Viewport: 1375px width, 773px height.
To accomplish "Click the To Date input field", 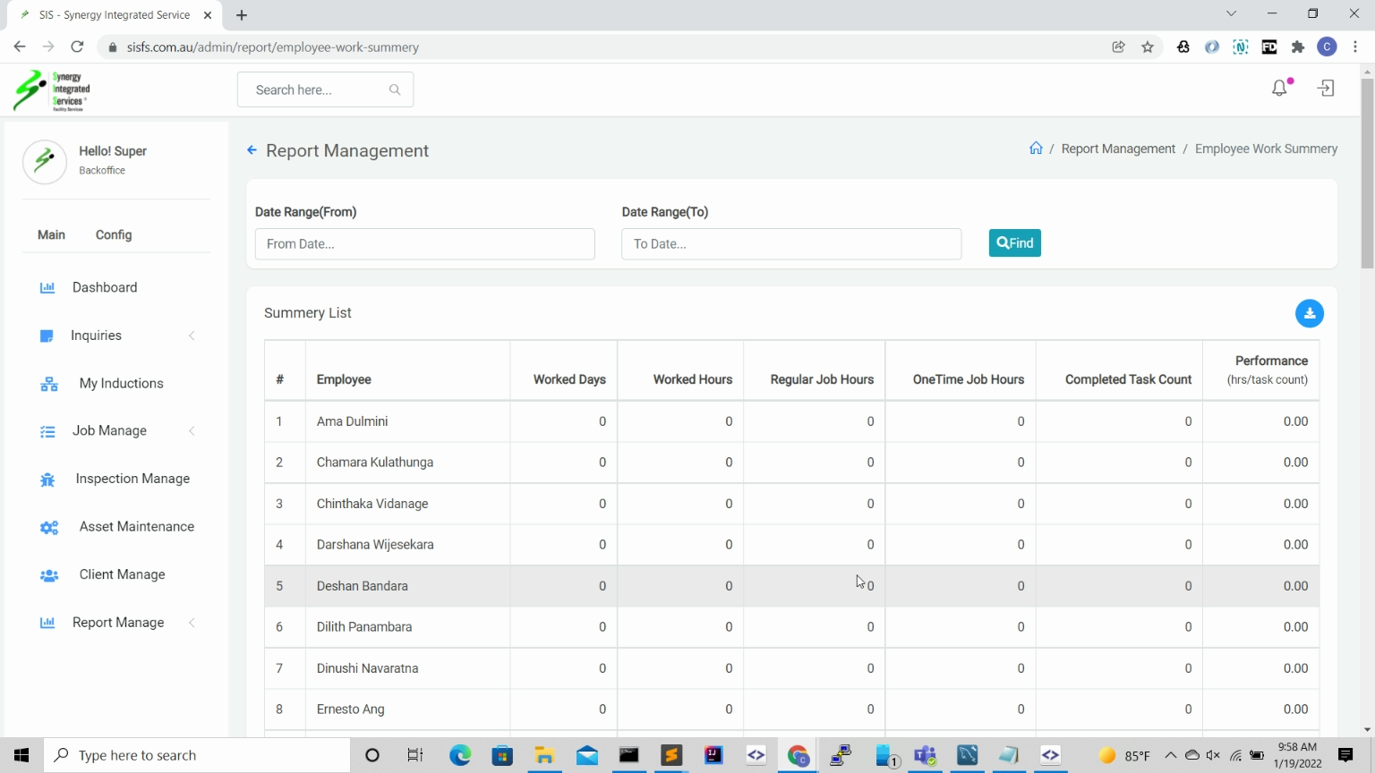I will [790, 244].
